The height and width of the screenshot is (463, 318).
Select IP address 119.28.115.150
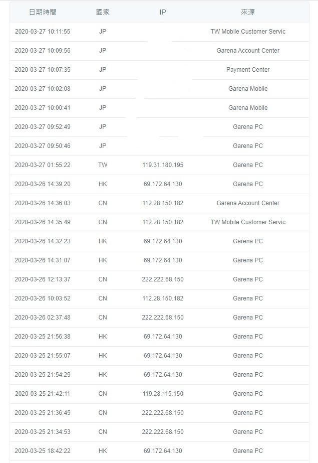click(x=163, y=394)
